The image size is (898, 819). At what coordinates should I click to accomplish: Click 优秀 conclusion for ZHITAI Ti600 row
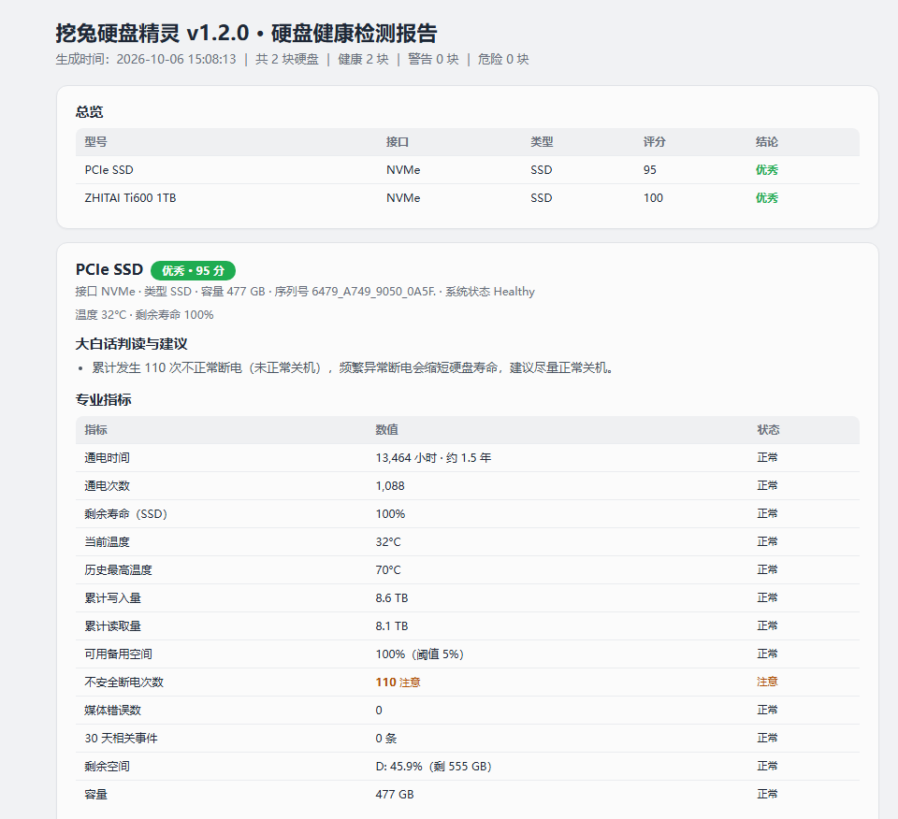coord(767,198)
